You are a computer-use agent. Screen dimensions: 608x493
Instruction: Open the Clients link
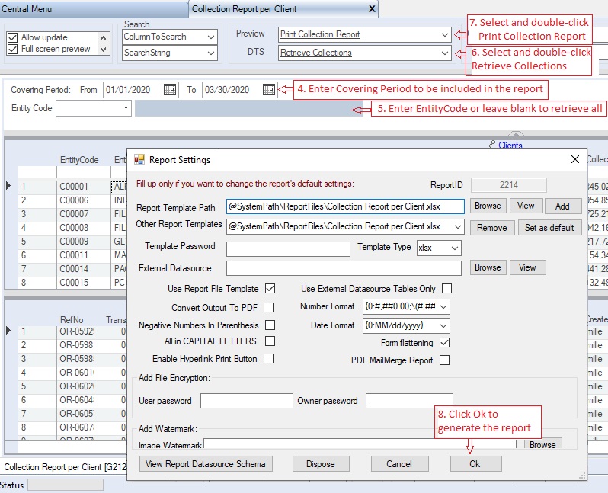point(510,145)
